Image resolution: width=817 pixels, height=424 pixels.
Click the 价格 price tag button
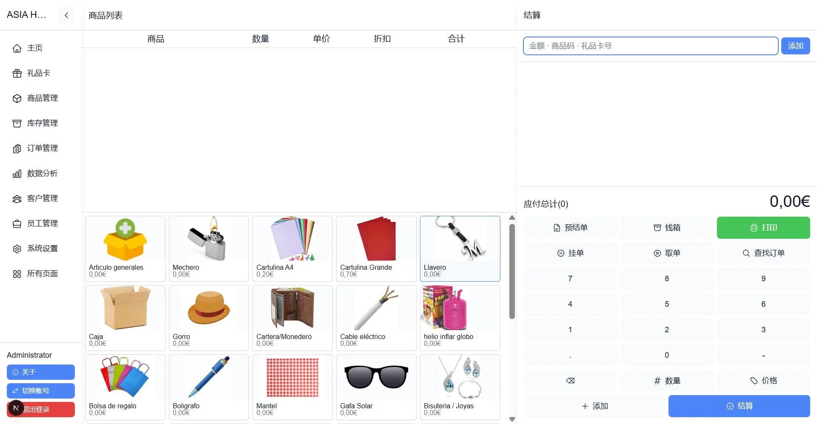click(763, 381)
